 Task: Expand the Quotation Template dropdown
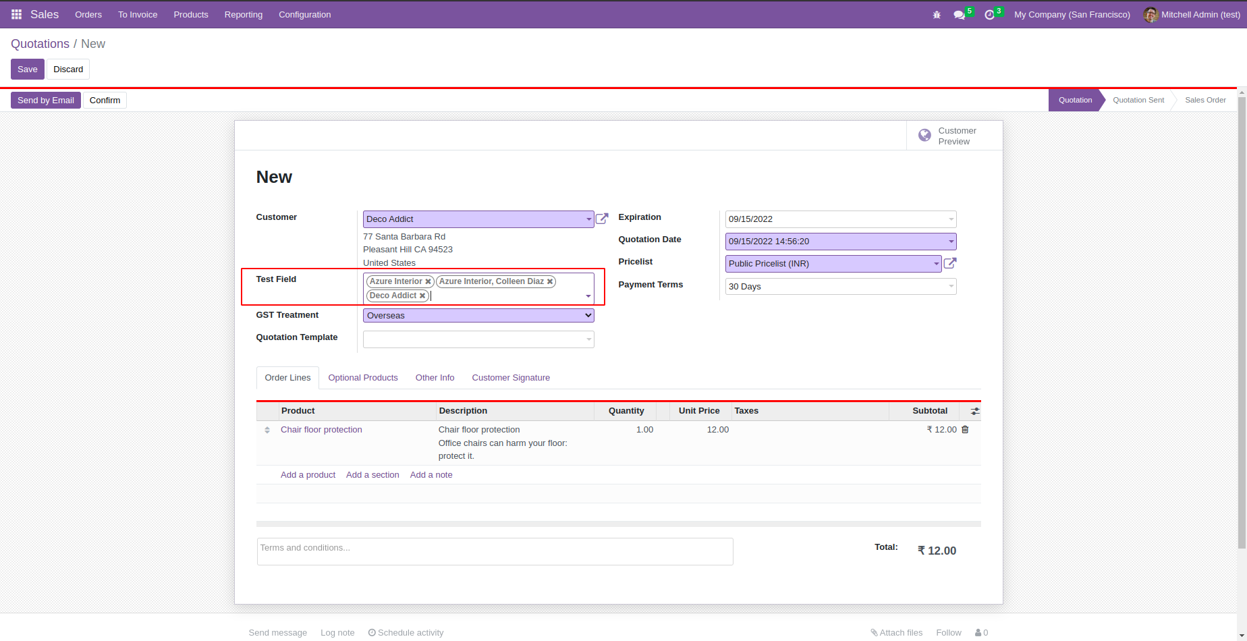pyautogui.click(x=478, y=339)
